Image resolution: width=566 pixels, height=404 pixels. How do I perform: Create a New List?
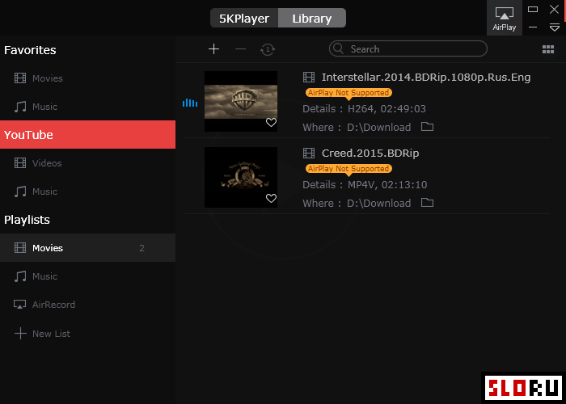click(x=87, y=334)
